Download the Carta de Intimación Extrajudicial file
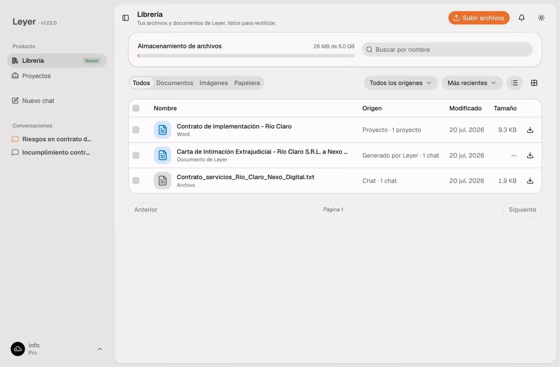The image size is (560, 367). coord(530,155)
